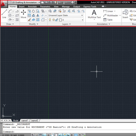Select the Polyline tool icon

pos(17,11)
